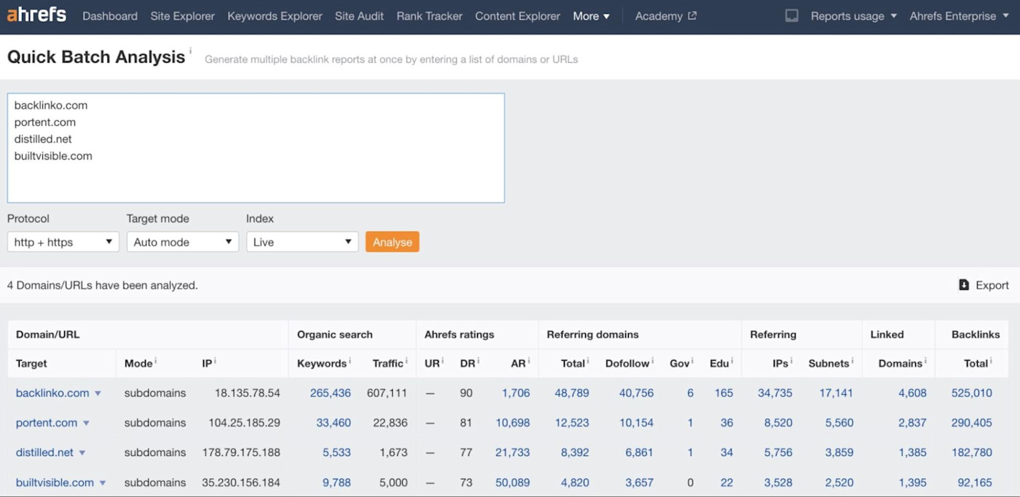Open the notifications monitor icon
1020x497 pixels.
(x=792, y=16)
